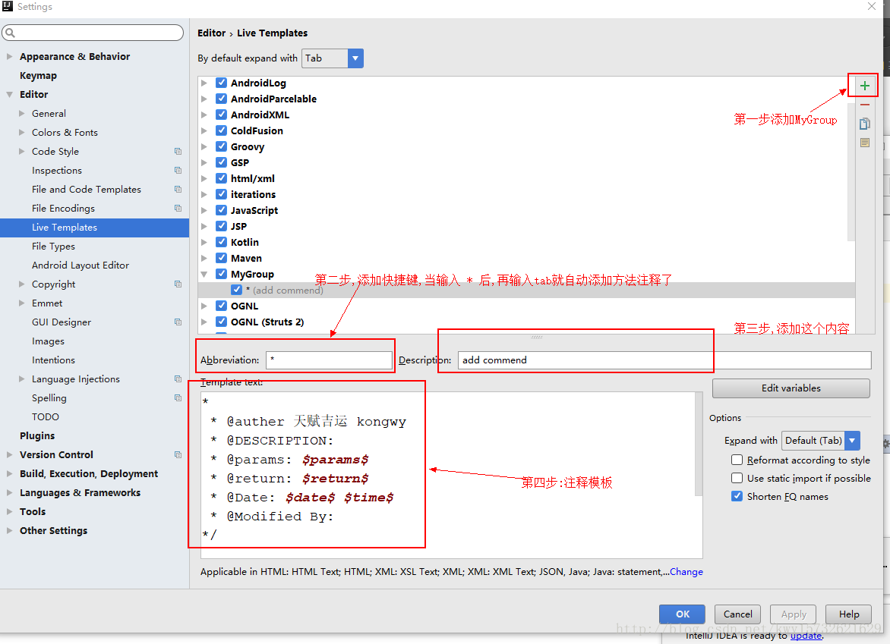Collapse the MyGroup template group
Screen dimensions: 890x644
204,275
